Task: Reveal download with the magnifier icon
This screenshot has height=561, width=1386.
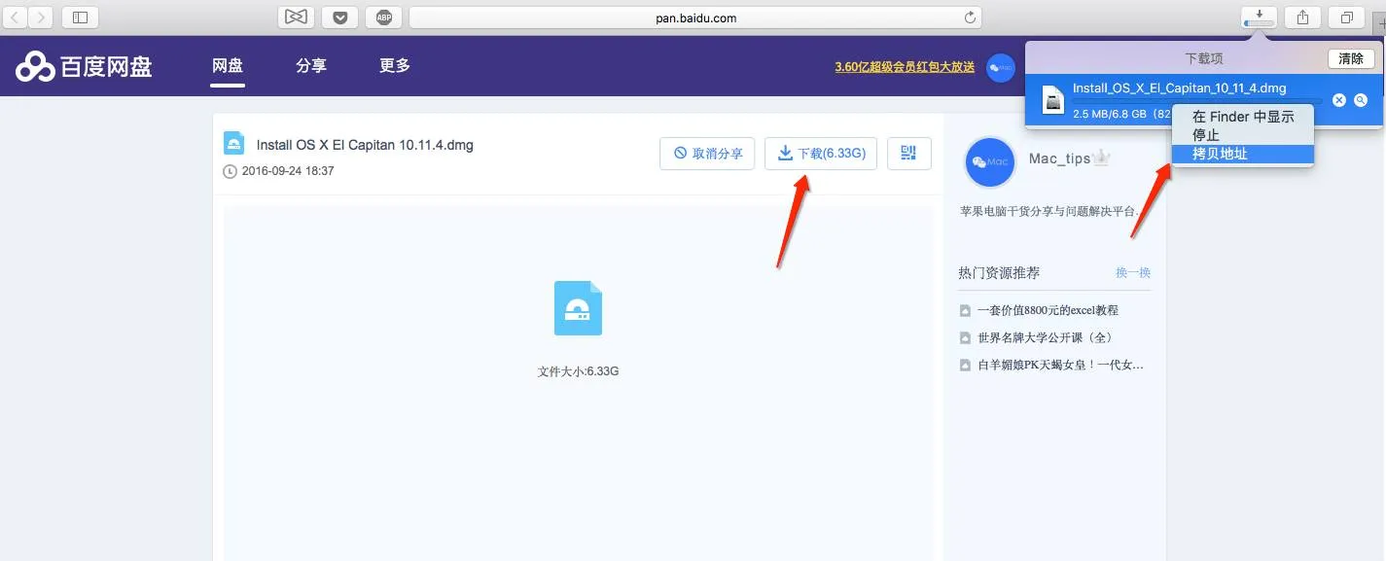Action: tap(1361, 100)
